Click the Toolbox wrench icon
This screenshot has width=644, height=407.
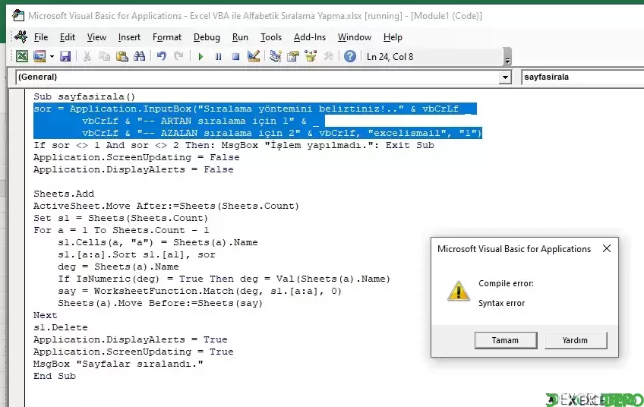pos(328,56)
